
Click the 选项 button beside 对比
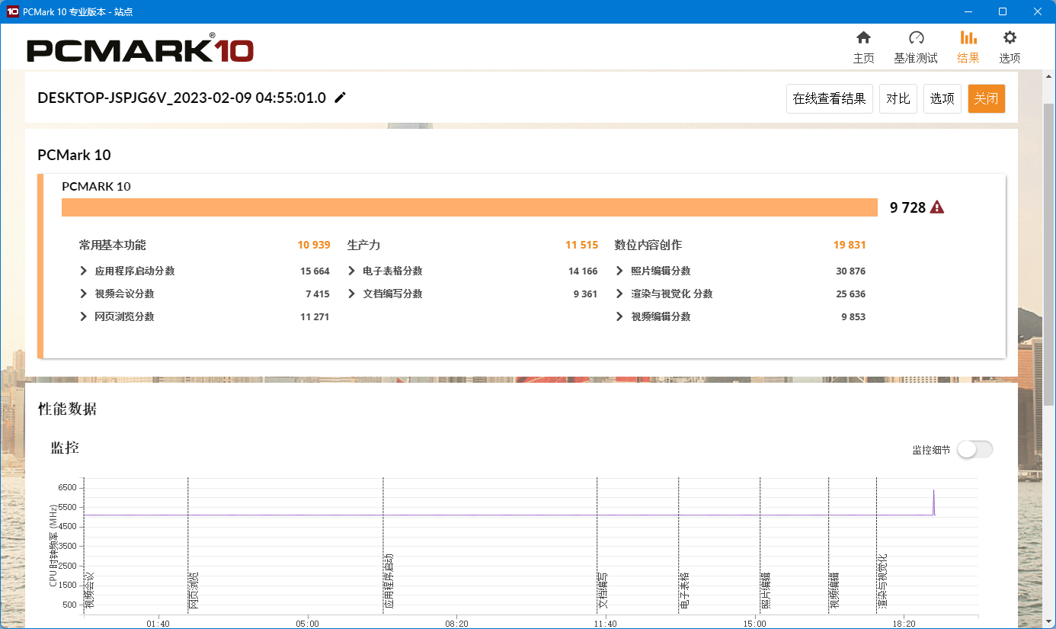(x=942, y=98)
